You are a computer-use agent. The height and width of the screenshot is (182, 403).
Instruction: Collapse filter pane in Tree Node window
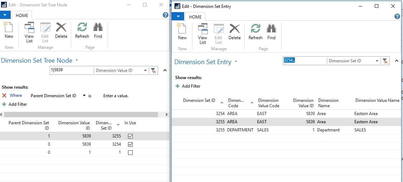point(165,71)
